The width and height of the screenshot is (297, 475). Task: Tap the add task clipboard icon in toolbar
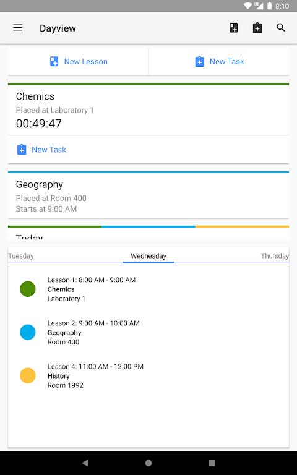click(x=257, y=28)
